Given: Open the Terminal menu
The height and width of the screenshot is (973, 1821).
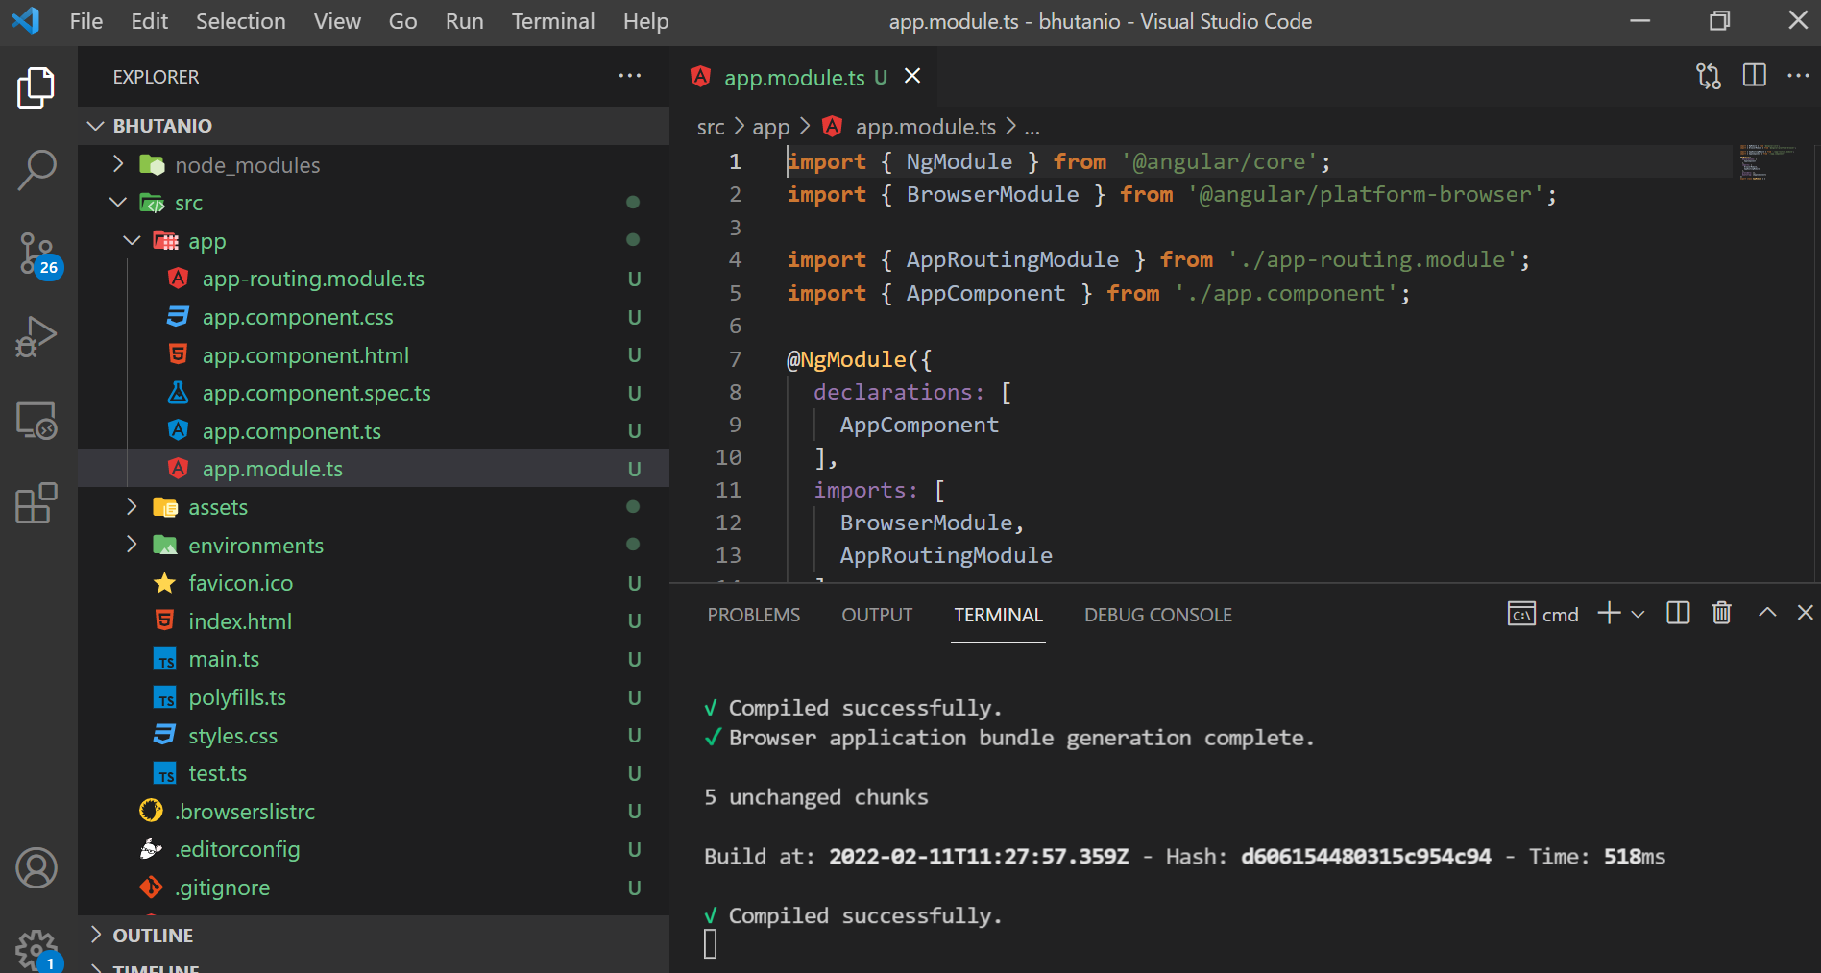Looking at the screenshot, I should 552,20.
